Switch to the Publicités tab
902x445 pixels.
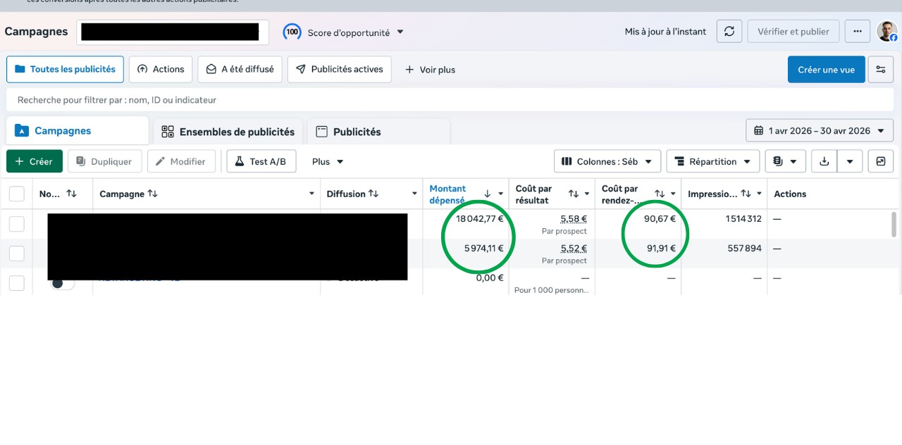[379, 132]
